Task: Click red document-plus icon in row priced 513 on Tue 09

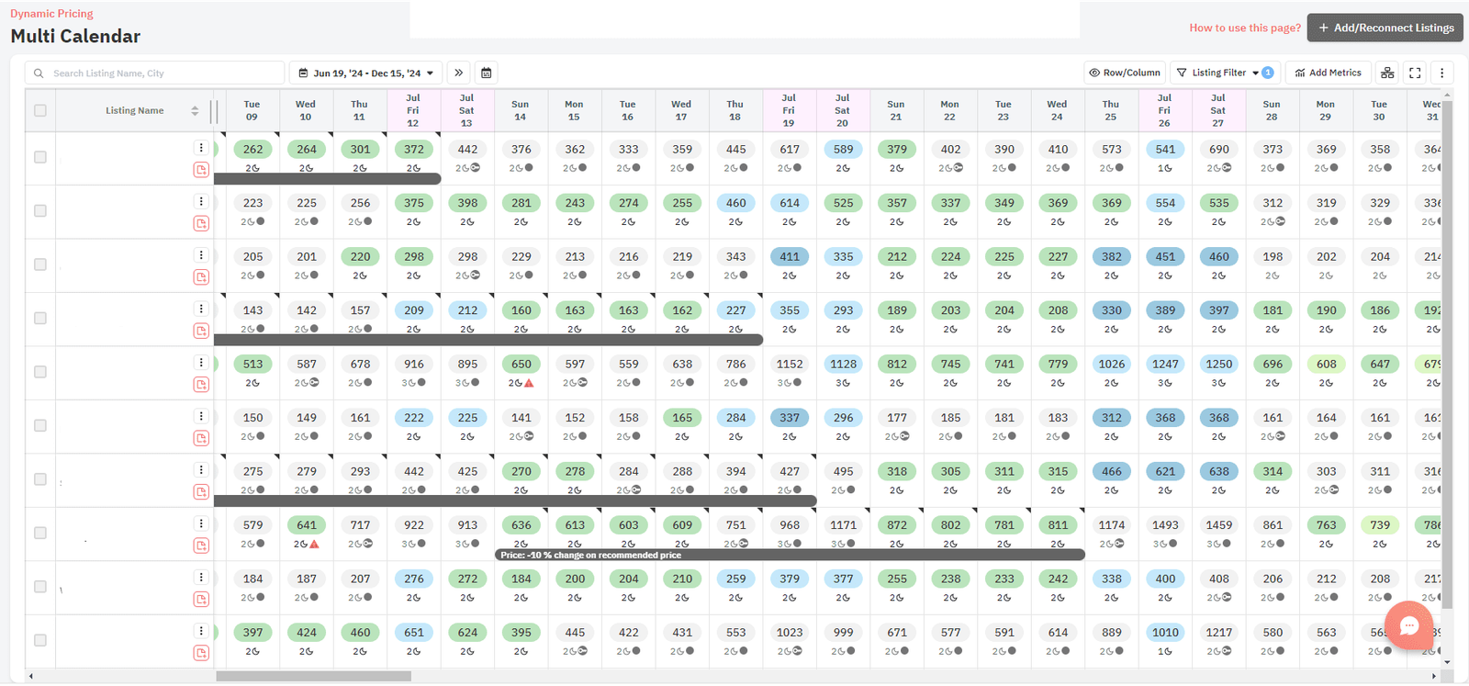Action: (x=201, y=385)
